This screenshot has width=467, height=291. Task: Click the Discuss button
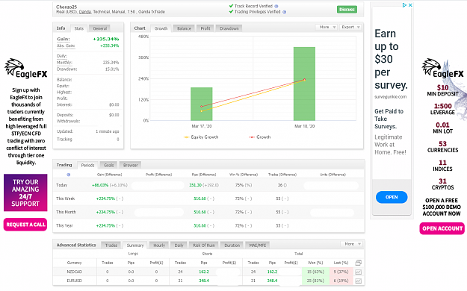[x=347, y=10]
